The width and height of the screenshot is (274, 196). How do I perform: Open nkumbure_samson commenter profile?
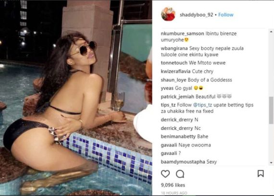183,34
